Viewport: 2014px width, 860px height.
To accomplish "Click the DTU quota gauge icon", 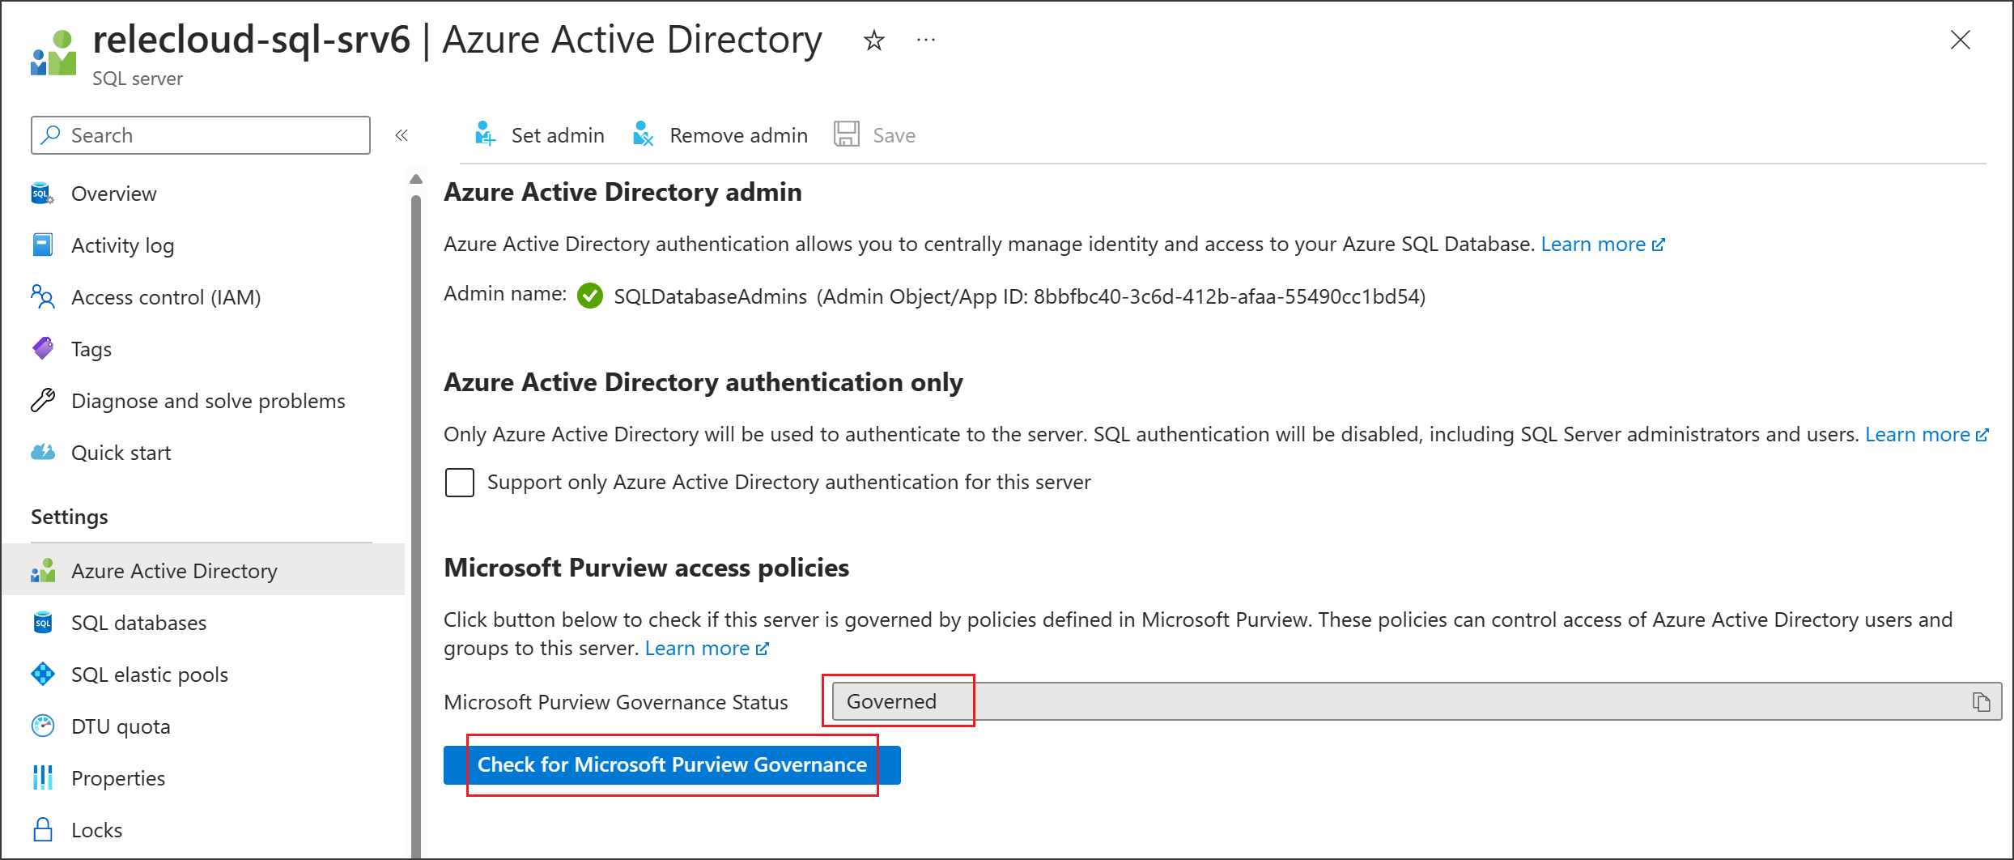I will pos(43,726).
